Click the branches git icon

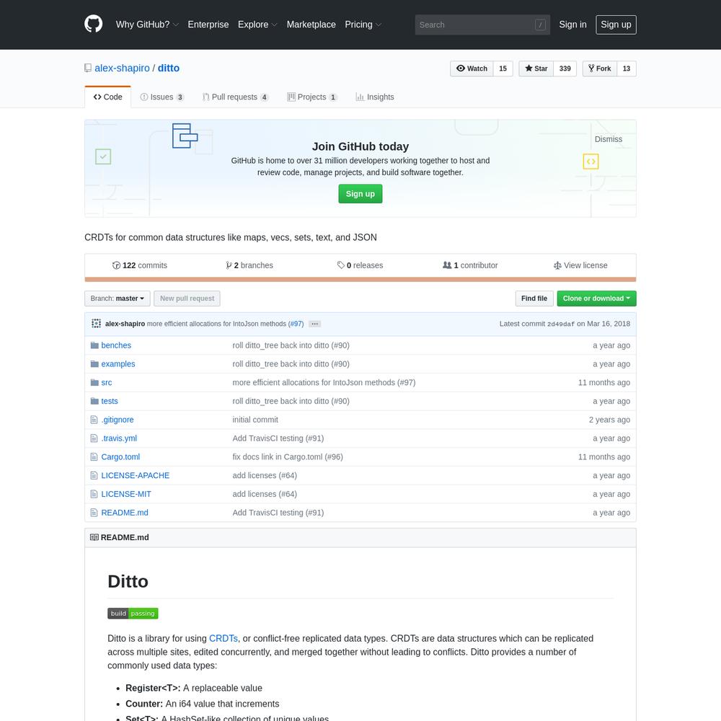tap(229, 265)
